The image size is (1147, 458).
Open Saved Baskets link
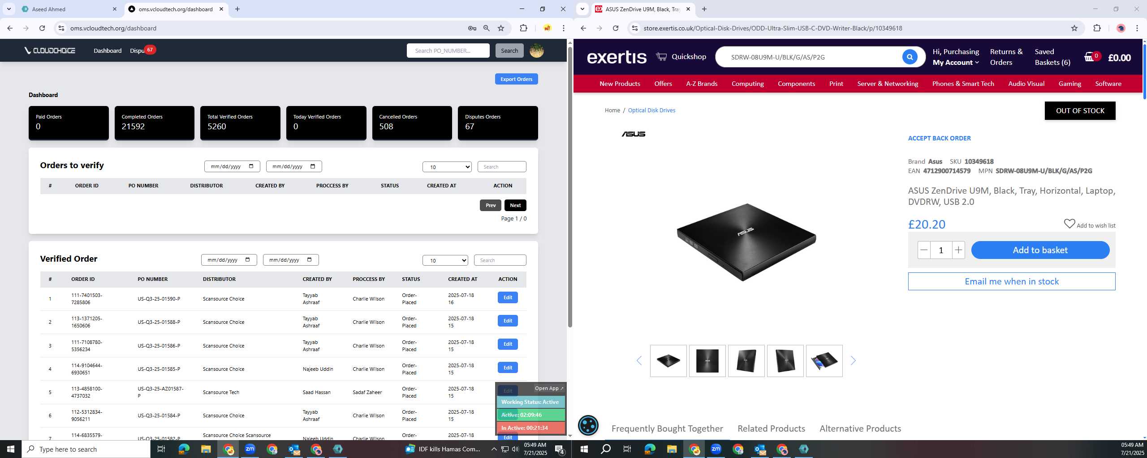(1052, 57)
